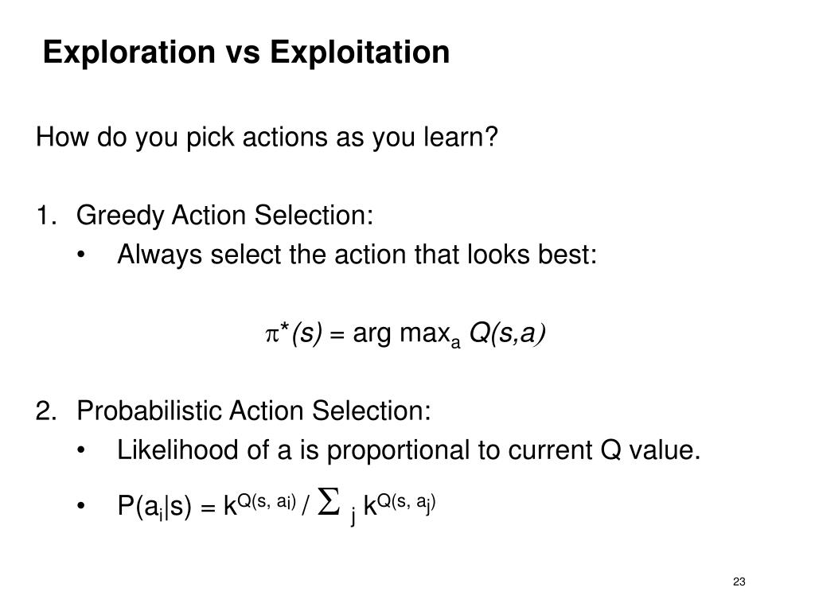Select the Probabilistic Action Selection heading
This screenshot has width=815, height=611.
254,411
